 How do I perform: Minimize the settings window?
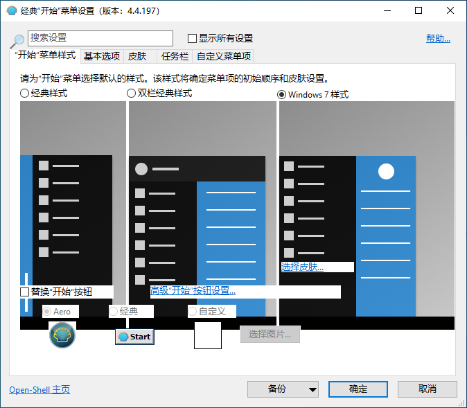click(x=387, y=10)
